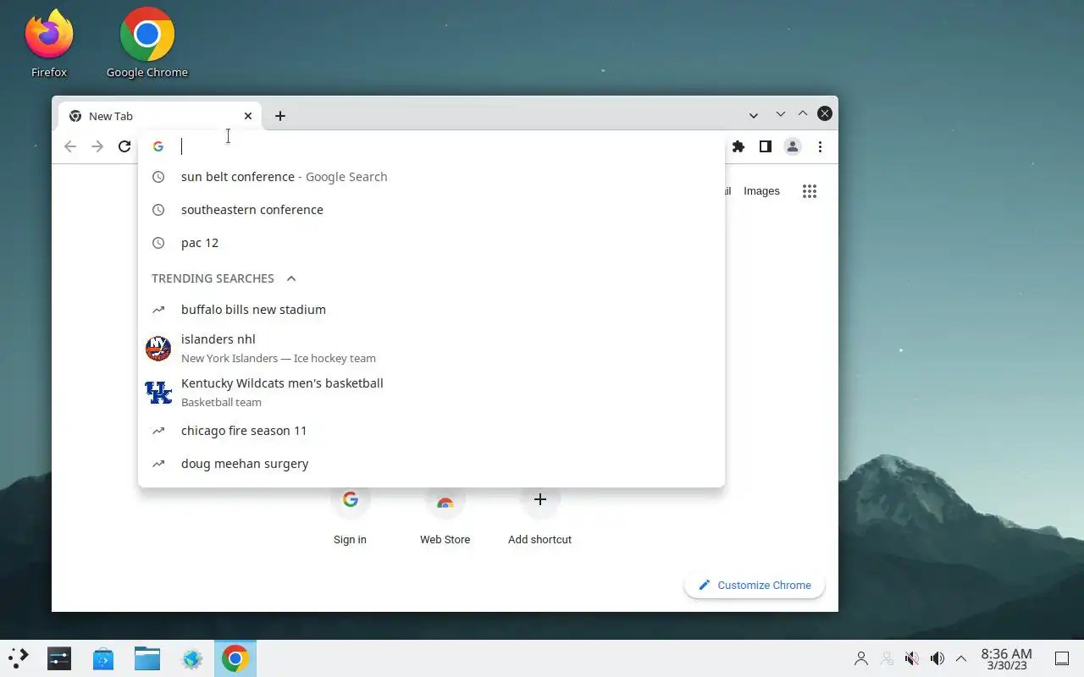Maximize the Chrome window
This screenshot has height=677, width=1084.
pos(803,114)
